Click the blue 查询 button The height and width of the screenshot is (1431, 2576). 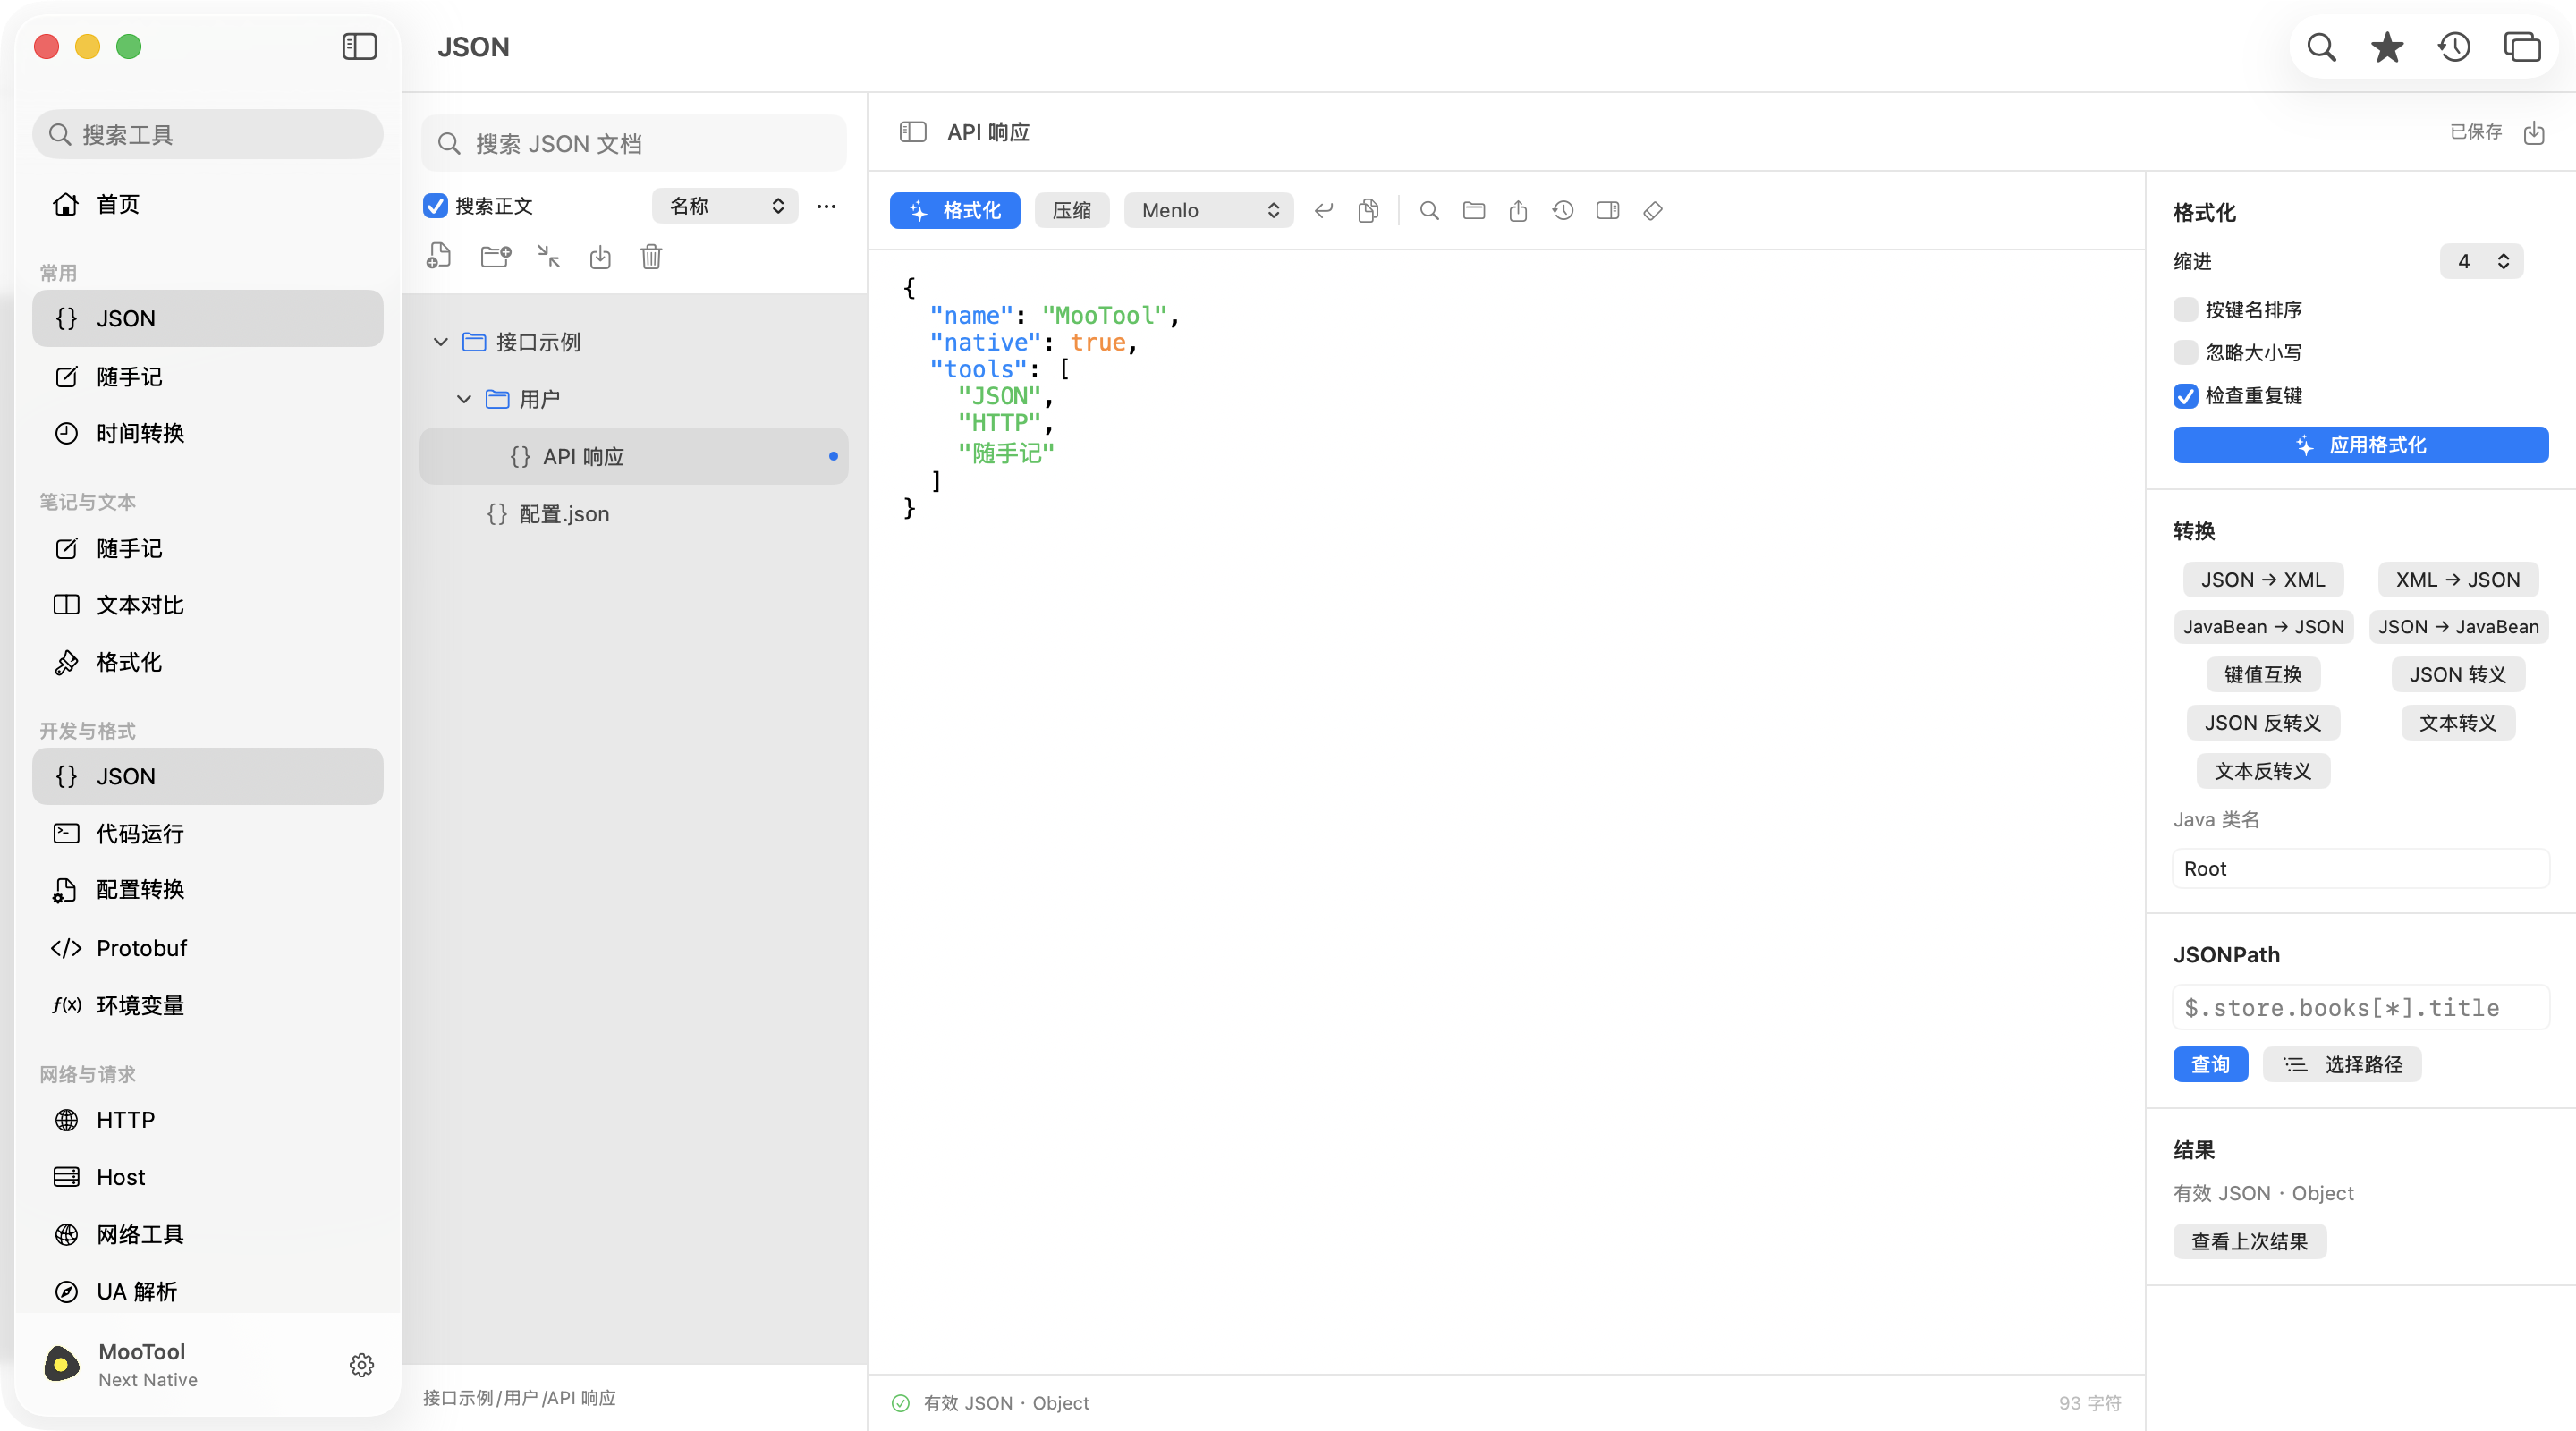tap(2210, 1064)
